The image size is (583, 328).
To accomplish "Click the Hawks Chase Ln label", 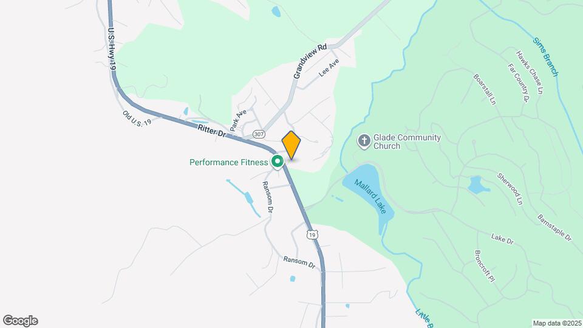I will click(530, 72).
